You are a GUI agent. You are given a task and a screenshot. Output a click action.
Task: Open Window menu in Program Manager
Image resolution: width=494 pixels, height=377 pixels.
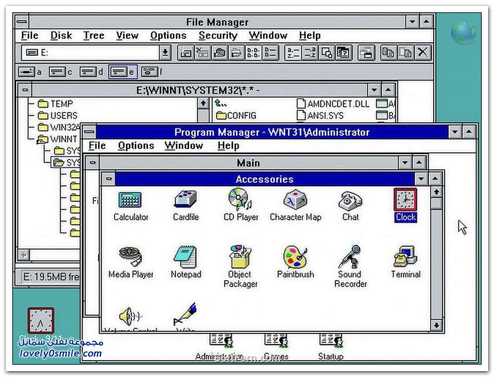pos(184,146)
